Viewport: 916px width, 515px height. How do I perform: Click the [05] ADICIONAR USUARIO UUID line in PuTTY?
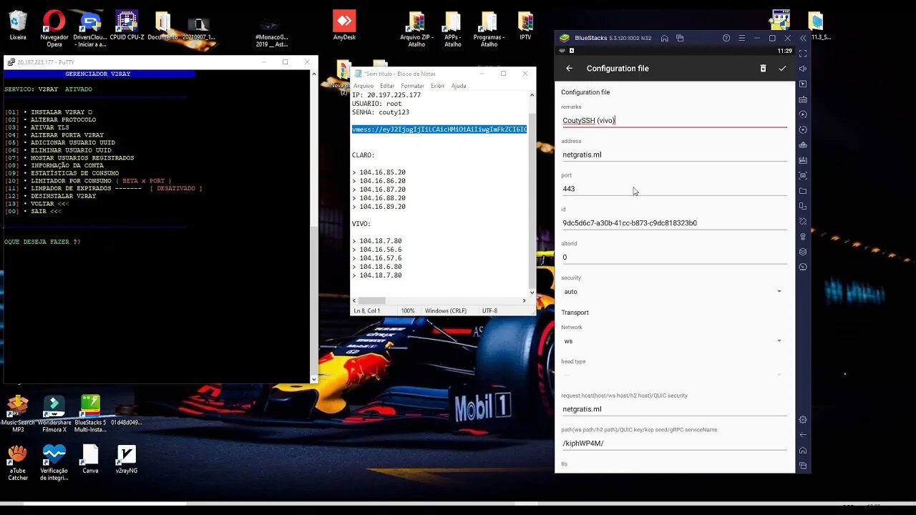pos(60,143)
